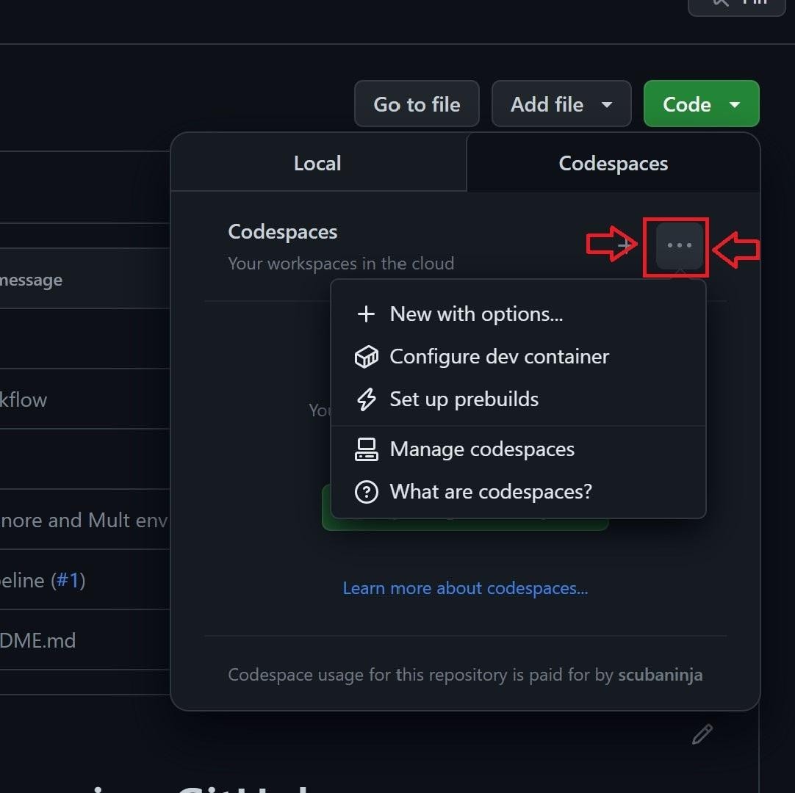Click the pencil edit icon

click(x=702, y=734)
